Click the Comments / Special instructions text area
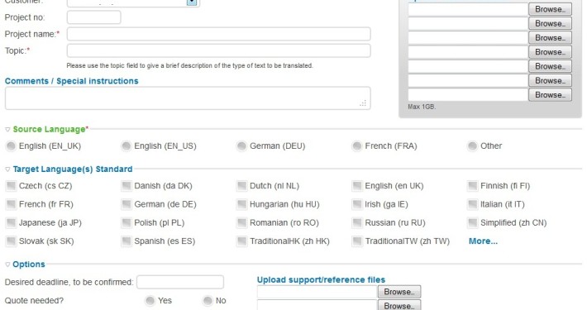Image resolution: width=587 pixels, height=310 pixels. coord(188,98)
